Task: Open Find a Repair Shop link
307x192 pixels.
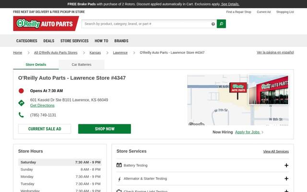Action: click(x=239, y=12)
